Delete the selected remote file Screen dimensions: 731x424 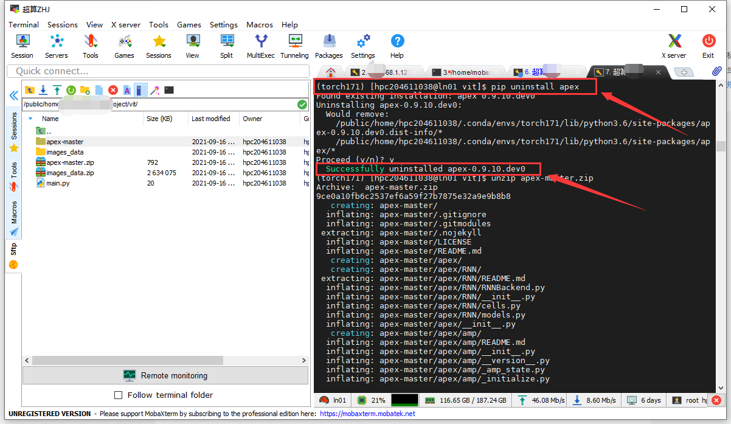pyautogui.click(x=113, y=90)
